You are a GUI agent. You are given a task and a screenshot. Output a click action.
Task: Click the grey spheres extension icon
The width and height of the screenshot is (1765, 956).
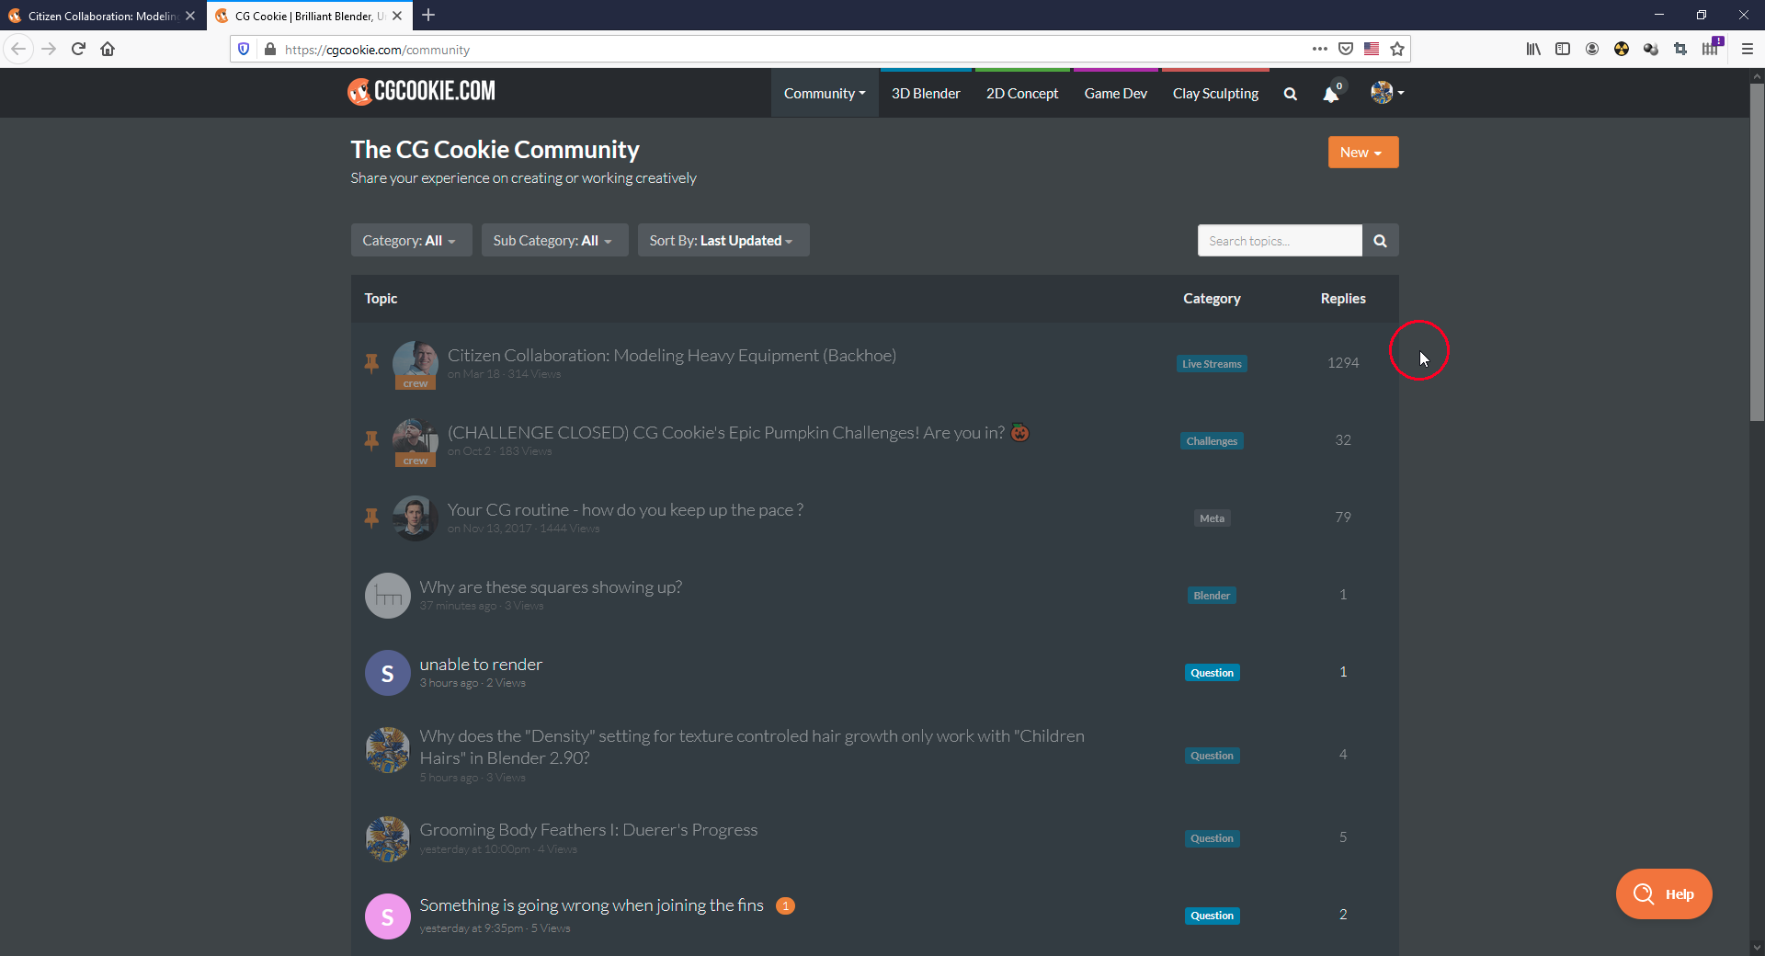click(x=1651, y=49)
